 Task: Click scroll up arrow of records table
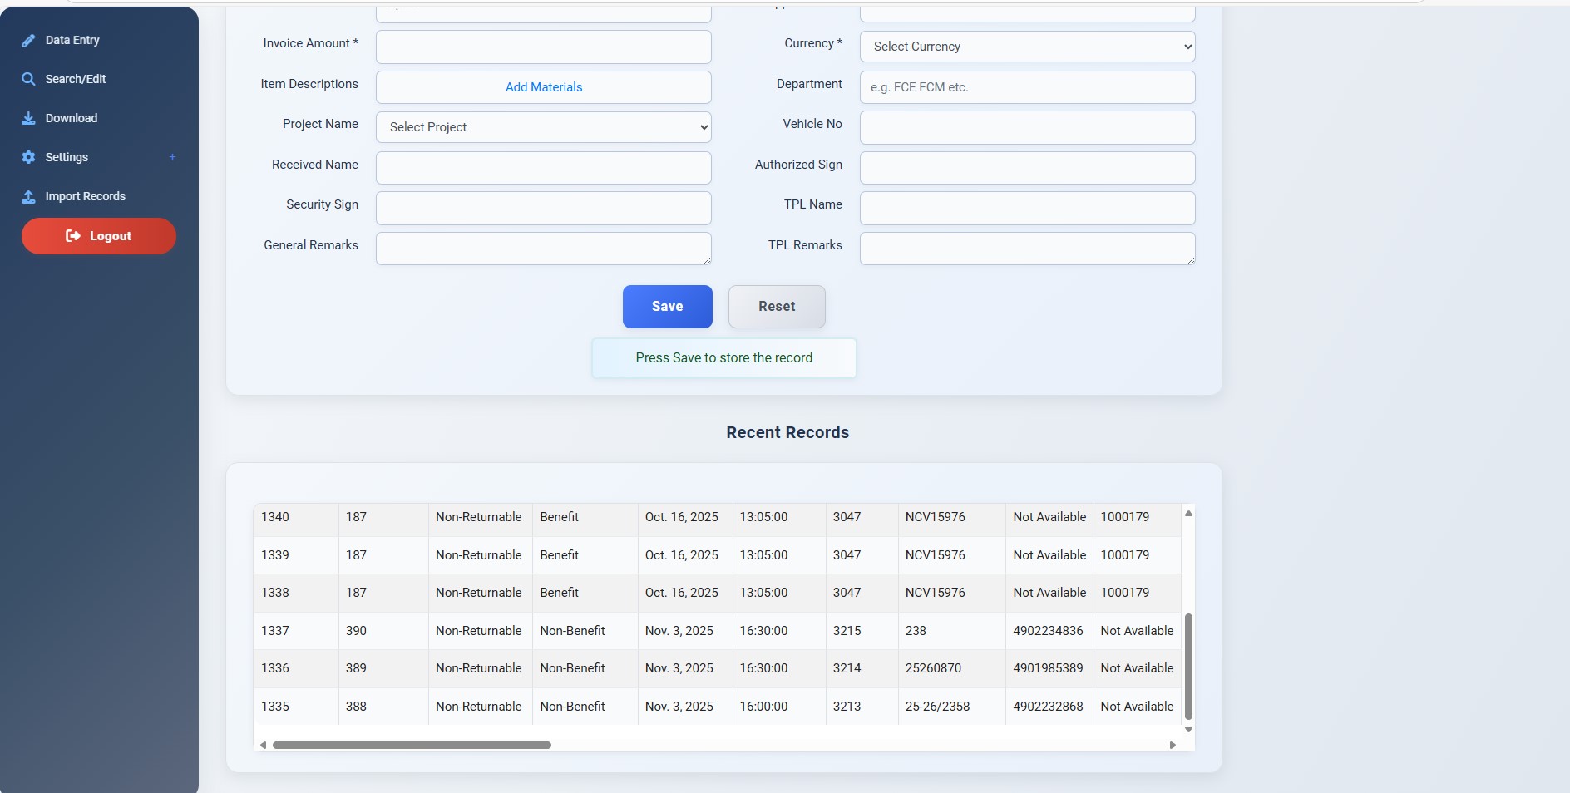(x=1188, y=514)
